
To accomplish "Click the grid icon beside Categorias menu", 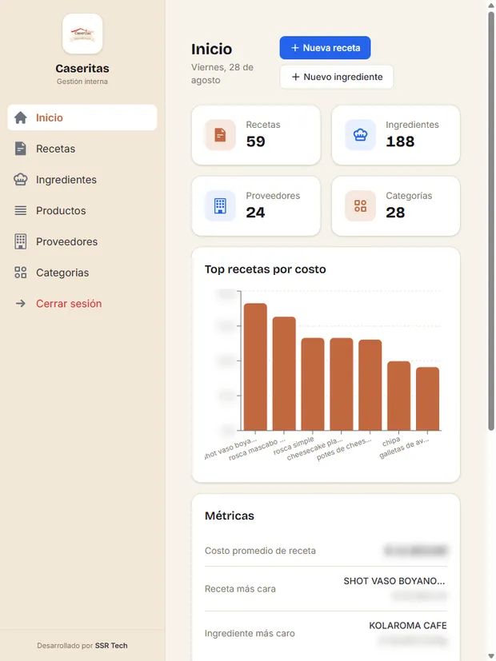I will click(20, 273).
